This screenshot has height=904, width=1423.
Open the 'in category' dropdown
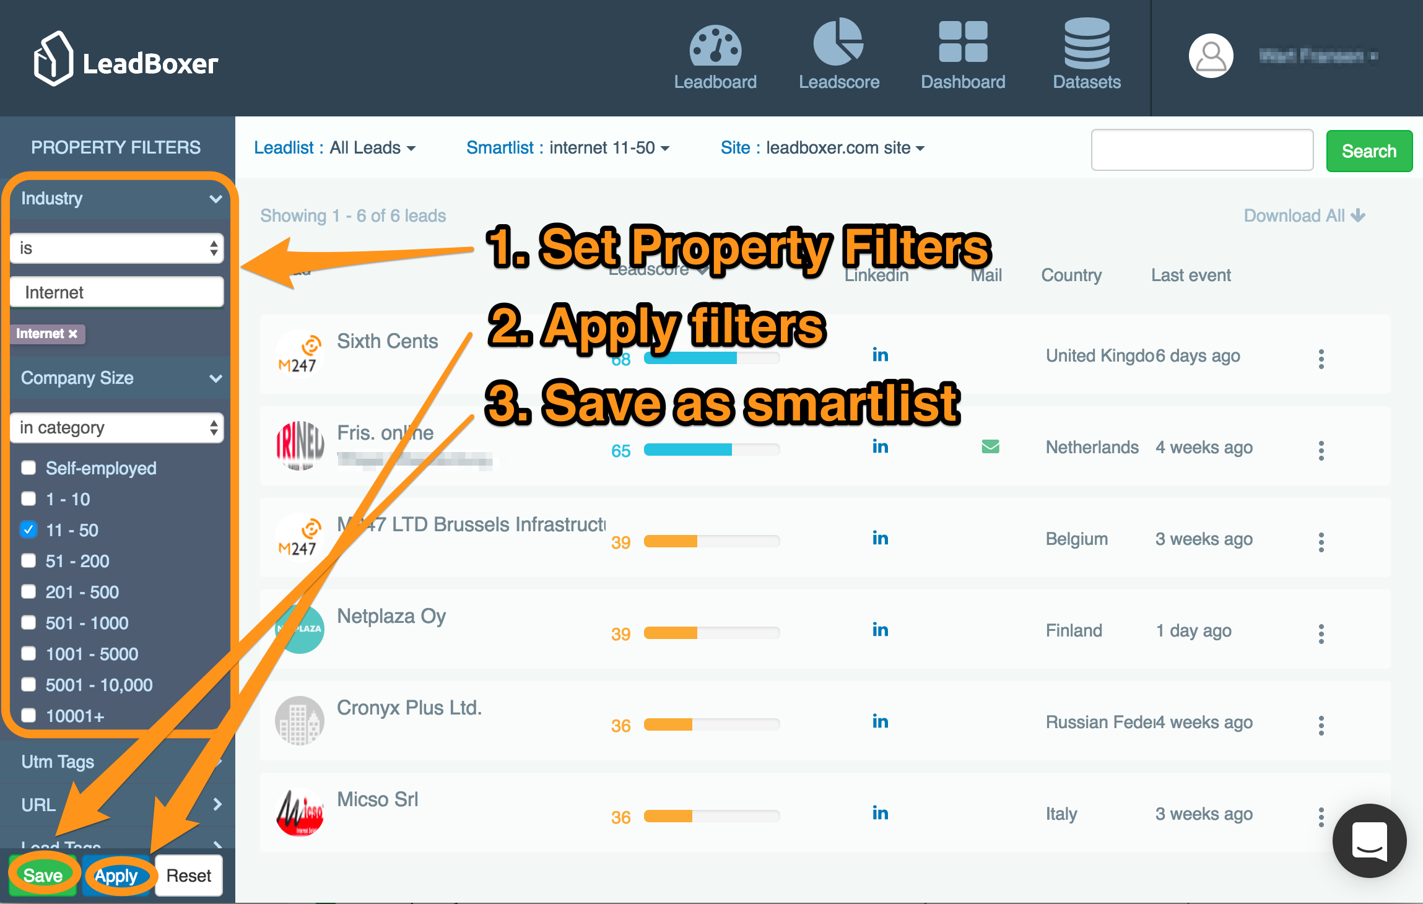[x=117, y=428]
